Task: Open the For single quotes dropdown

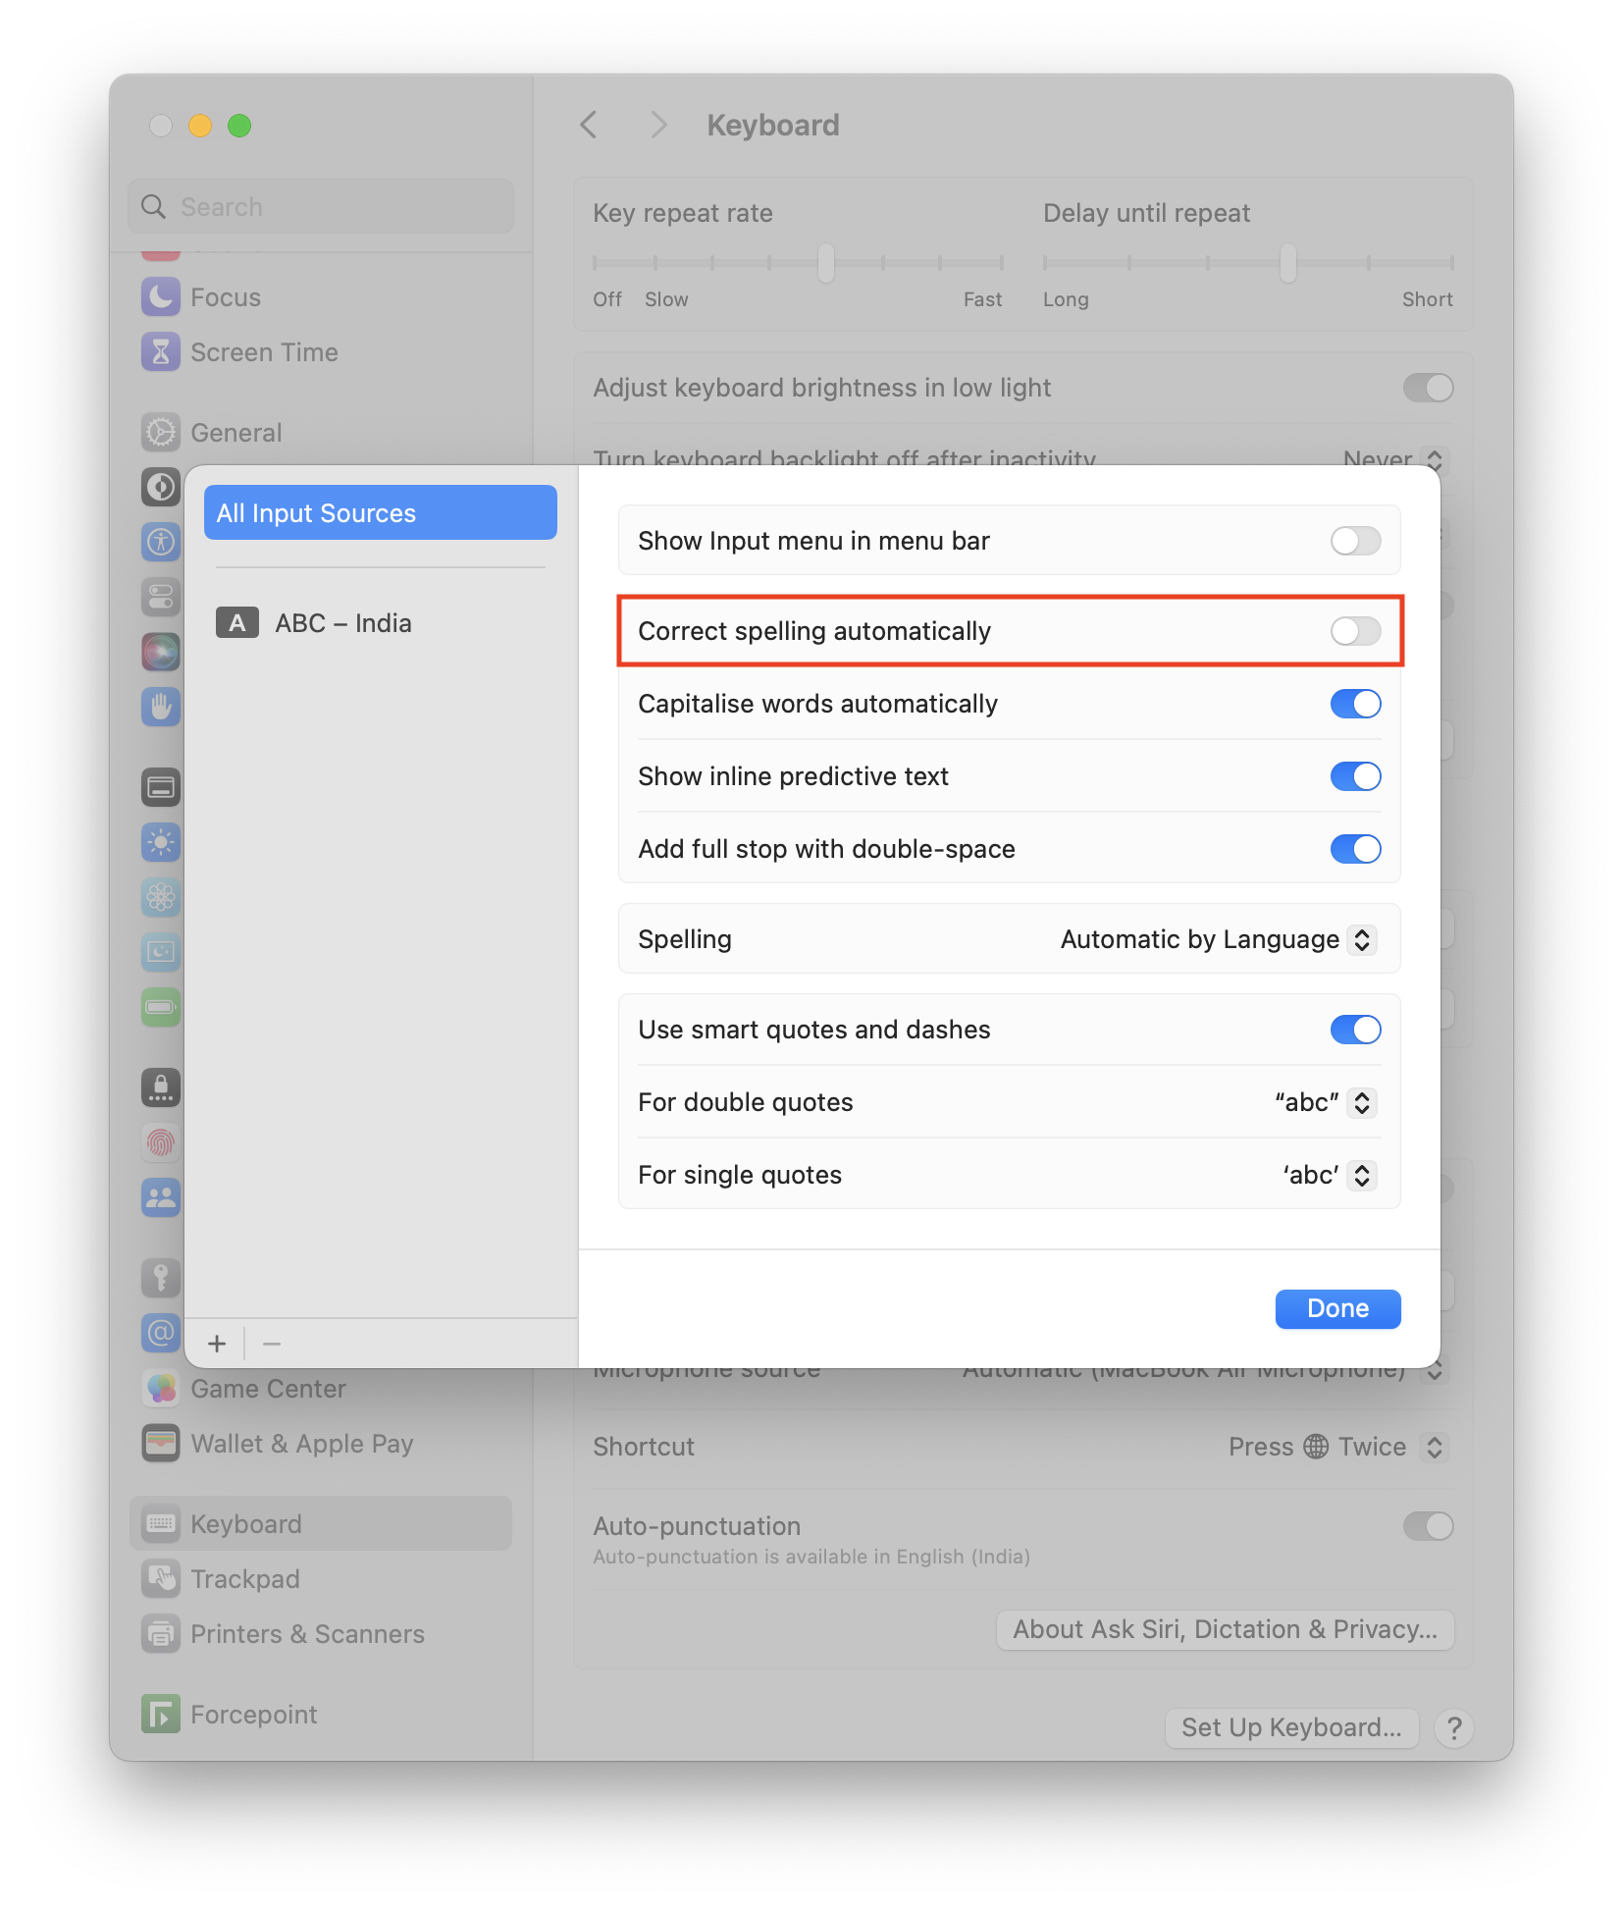Action: click(x=1329, y=1175)
